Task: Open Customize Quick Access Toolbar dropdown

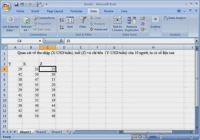Action: coord(47,4)
